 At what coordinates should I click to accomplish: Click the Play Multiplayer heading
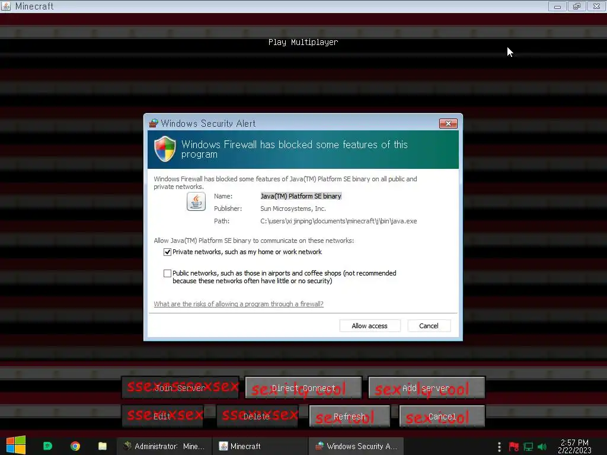pyautogui.click(x=303, y=42)
